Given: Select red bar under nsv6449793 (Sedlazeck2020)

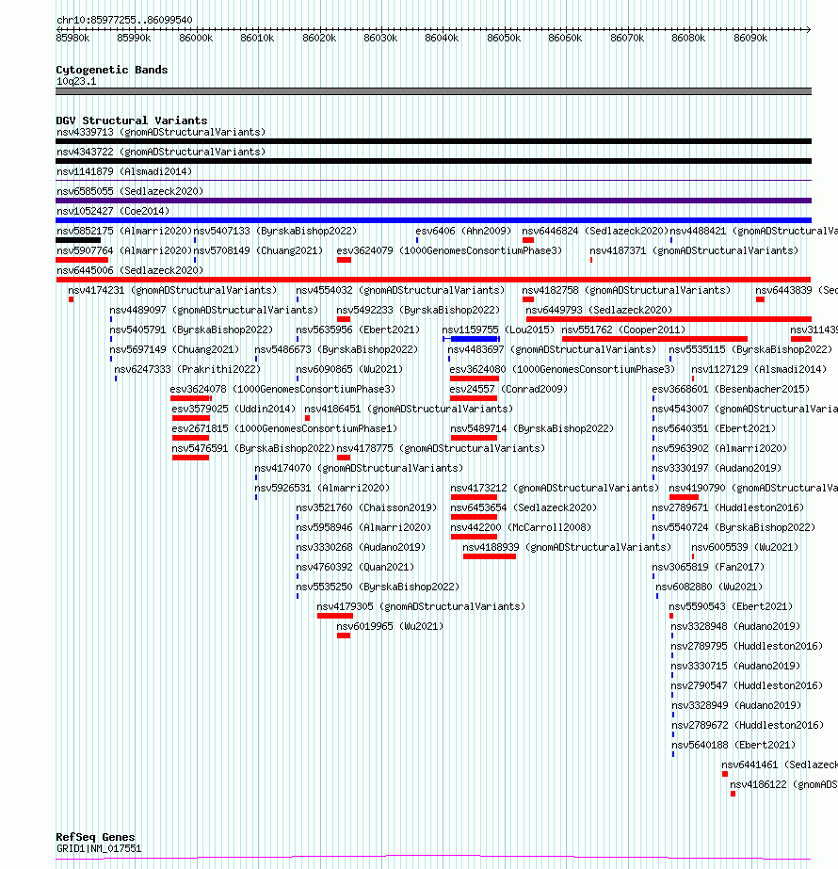Looking at the screenshot, I should 669,319.
